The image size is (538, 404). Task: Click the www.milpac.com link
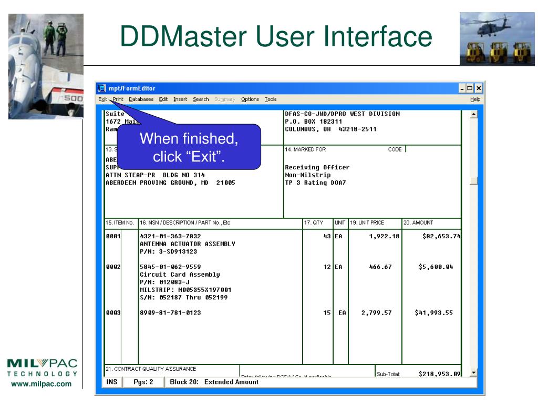click(x=42, y=384)
